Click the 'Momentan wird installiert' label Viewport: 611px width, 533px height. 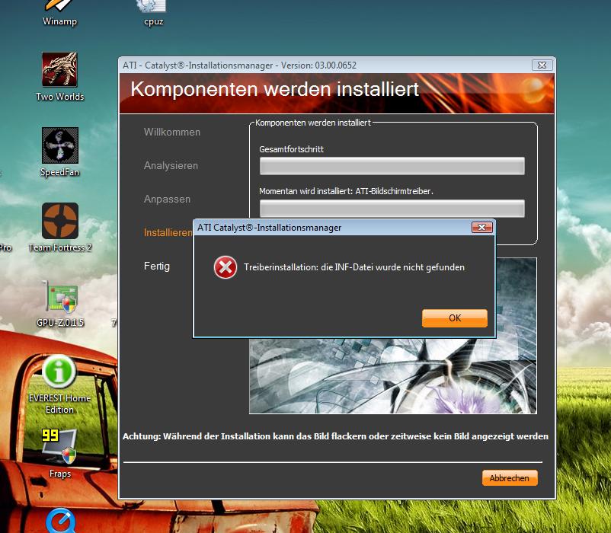click(346, 191)
